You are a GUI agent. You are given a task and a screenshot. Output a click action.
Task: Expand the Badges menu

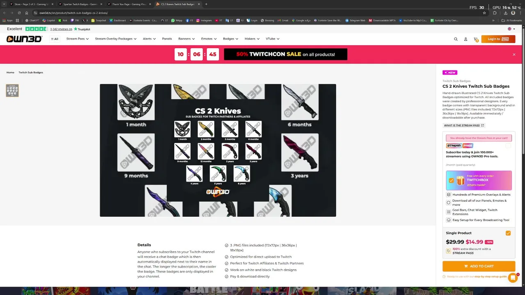click(x=231, y=39)
